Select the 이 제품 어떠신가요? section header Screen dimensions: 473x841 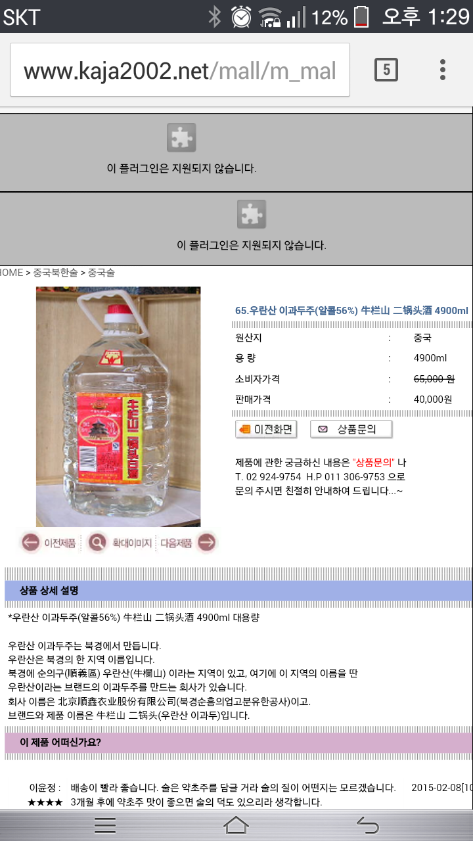click(x=238, y=743)
